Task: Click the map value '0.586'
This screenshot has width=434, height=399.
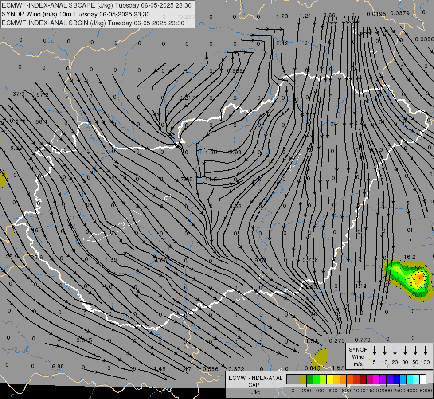Action: pos(211,369)
